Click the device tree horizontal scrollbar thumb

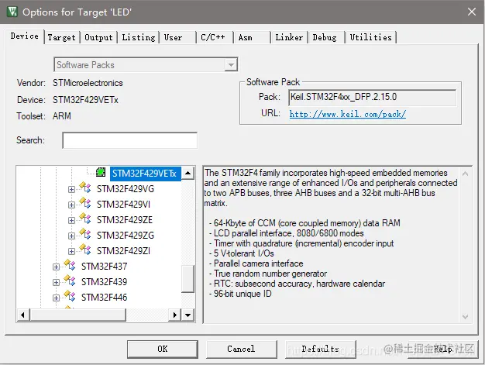(77, 315)
